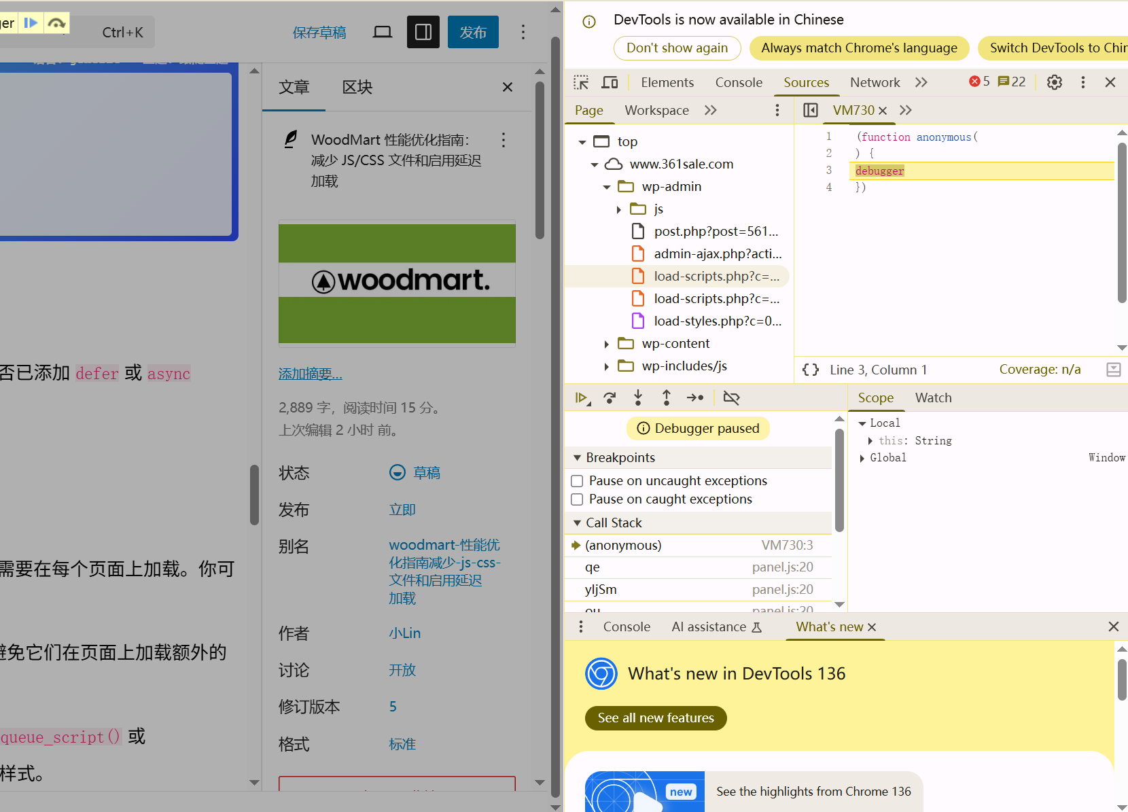
Task: Expand the wp-content folder
Action: pyautogui.click(x=607, y=343)
